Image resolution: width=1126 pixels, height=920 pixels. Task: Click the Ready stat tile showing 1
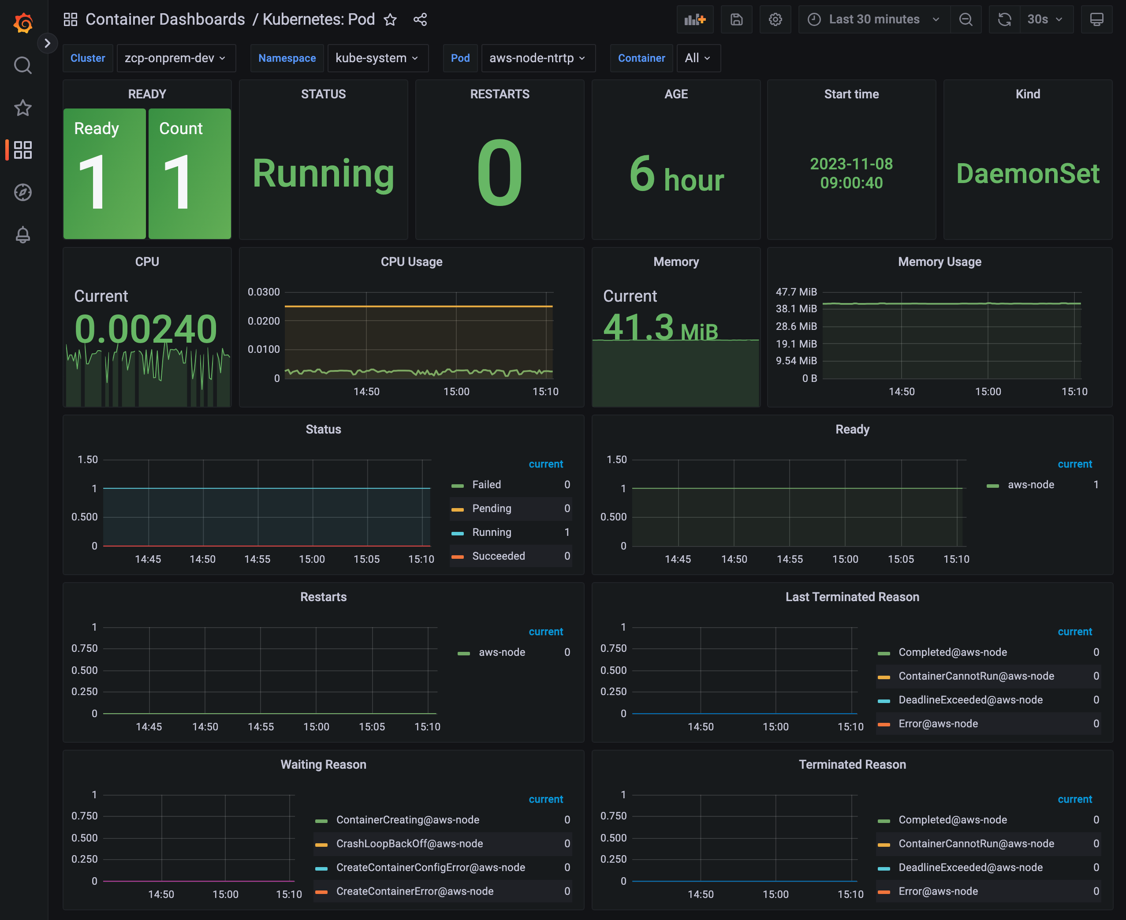tap(104, 173)
